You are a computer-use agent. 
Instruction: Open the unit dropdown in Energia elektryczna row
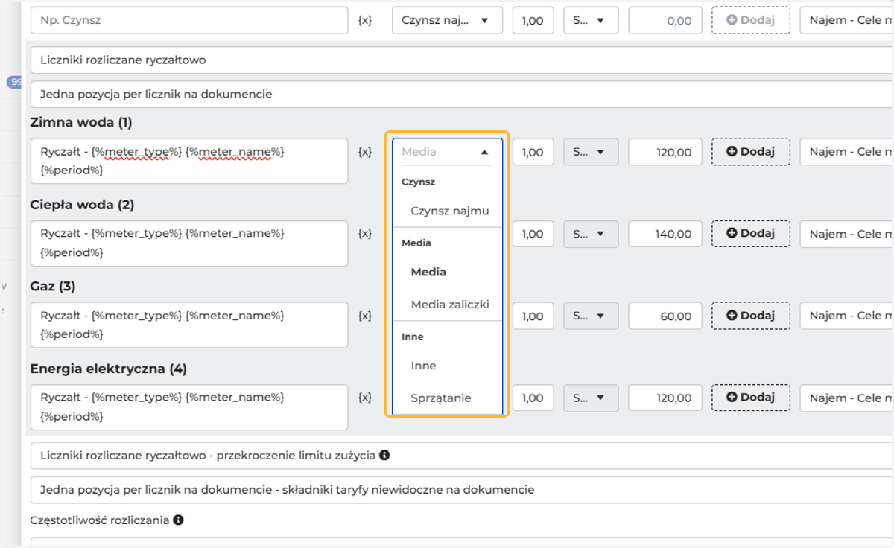click(591, 398)
